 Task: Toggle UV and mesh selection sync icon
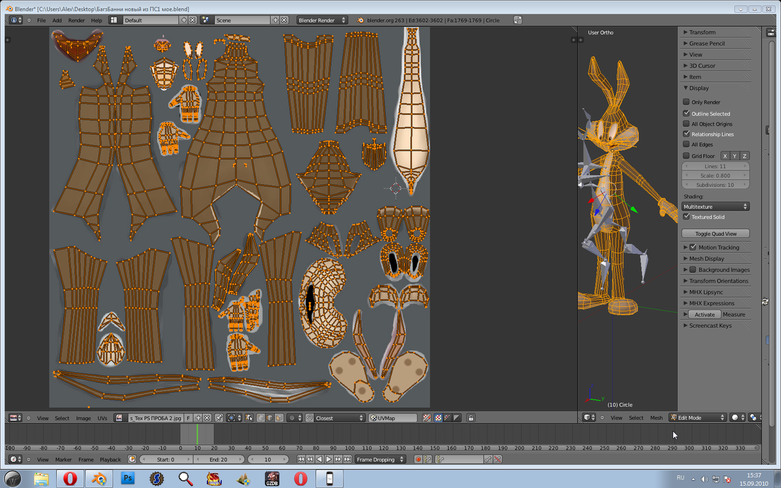click(249, 418)
